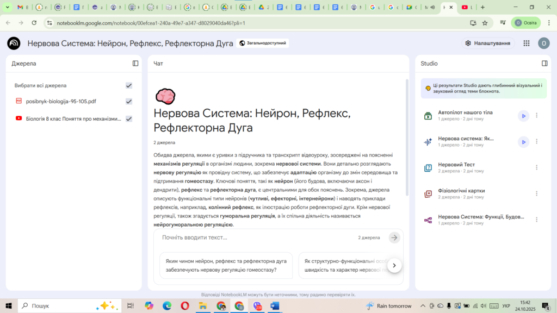Open the Налаштування settings button
Viewport: 557px width, 313px height.
coord(487,43)
